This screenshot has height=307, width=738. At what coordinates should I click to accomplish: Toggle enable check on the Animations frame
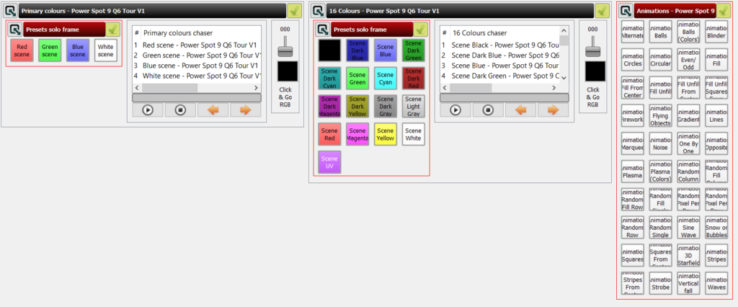pos(726,11)
